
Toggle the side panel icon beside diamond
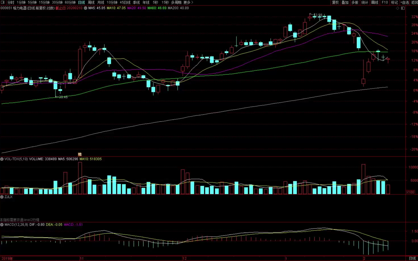point(403,8)
